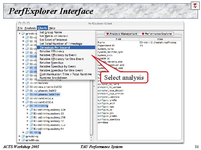Viewport: 201px width, 150px height.
Task: Open the File menu
Action: (x=20, y=28)
